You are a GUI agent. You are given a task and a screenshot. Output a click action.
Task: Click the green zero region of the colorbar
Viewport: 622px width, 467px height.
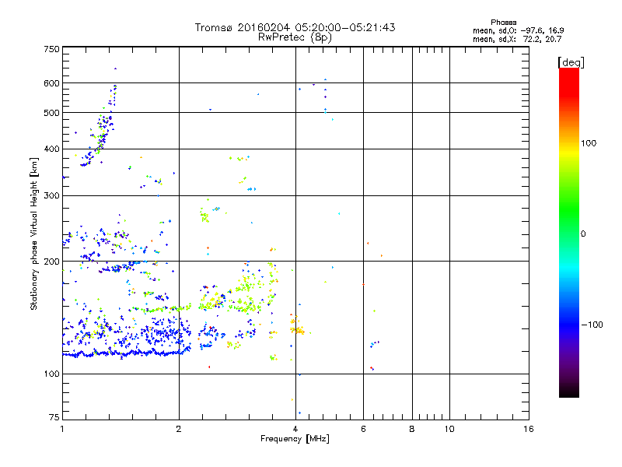[569, 223]
